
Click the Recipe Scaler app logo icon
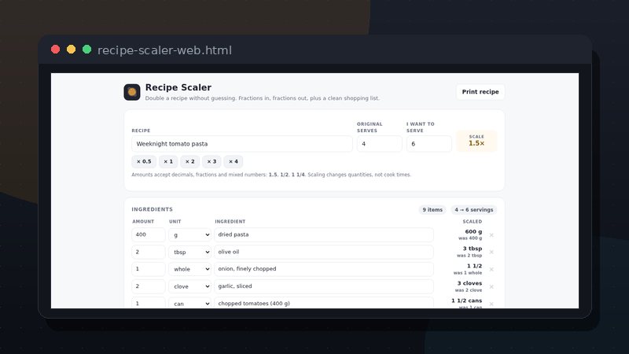click(x=132, y=92)
